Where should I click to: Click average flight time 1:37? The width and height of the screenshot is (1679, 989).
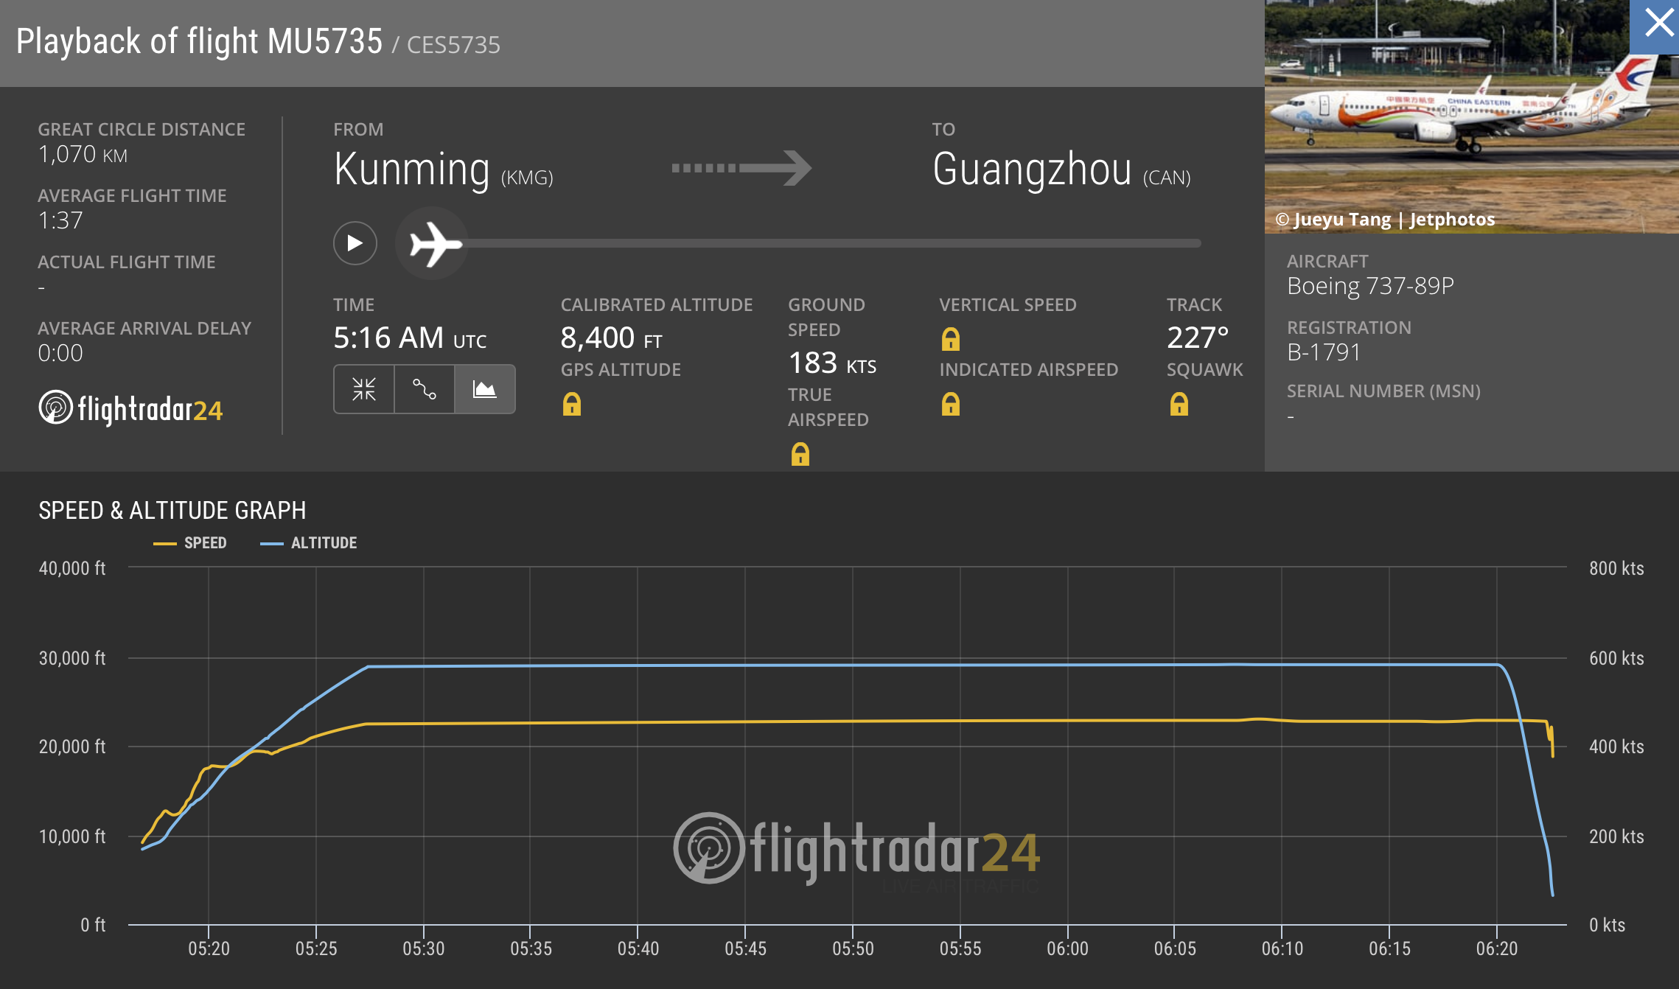60,220
